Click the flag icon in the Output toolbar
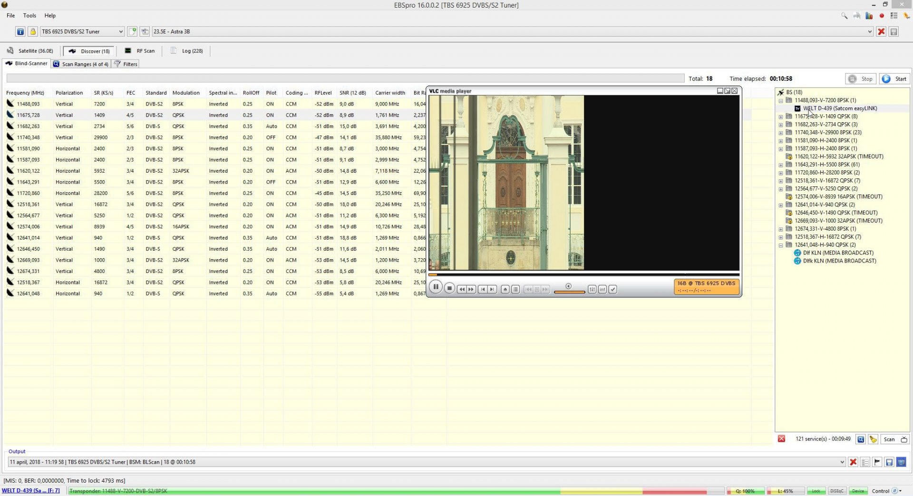The height and width of the screenshot is (496, 913). point(877,462)
